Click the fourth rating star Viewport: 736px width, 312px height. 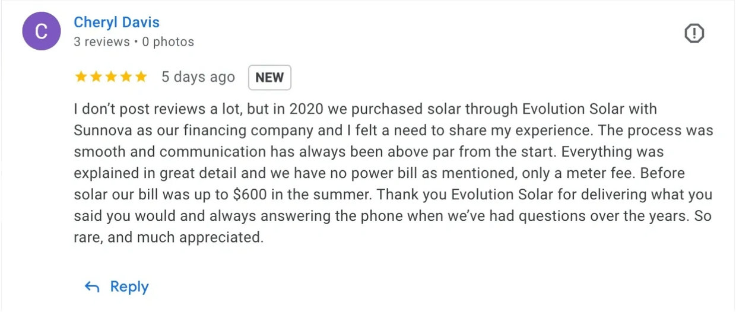(125, 77)
